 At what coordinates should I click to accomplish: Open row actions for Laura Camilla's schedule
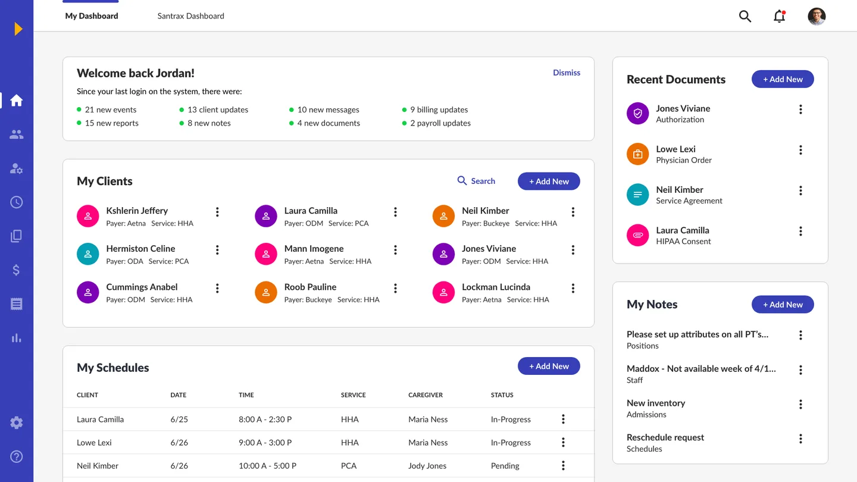tap(562, 419)
